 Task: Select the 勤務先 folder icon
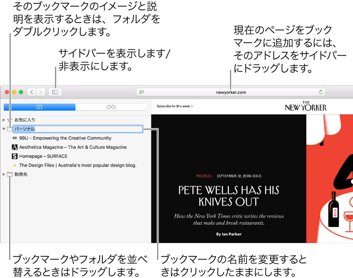pos(10,174)
